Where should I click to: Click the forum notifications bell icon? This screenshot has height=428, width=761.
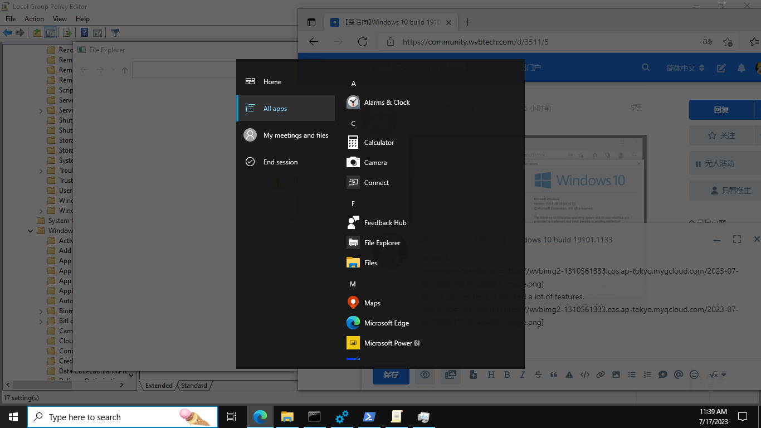[x=742, y=67]
